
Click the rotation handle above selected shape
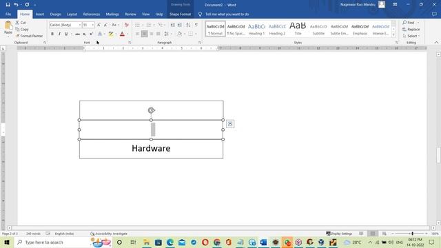[152, 110]
